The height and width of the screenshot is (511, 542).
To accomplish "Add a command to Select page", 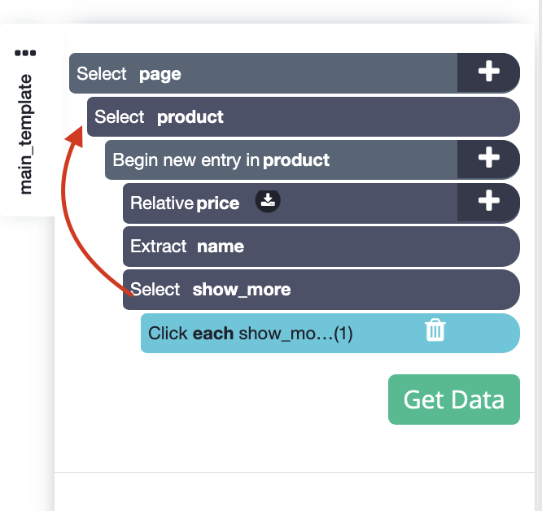I will point(488,72).
